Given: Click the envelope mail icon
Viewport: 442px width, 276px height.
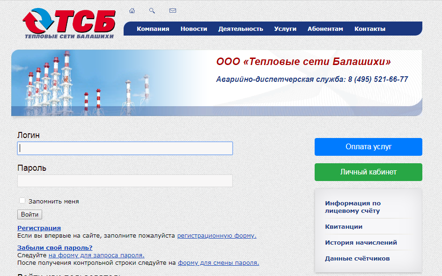Looking at the screenshot, I should (173, 11).
